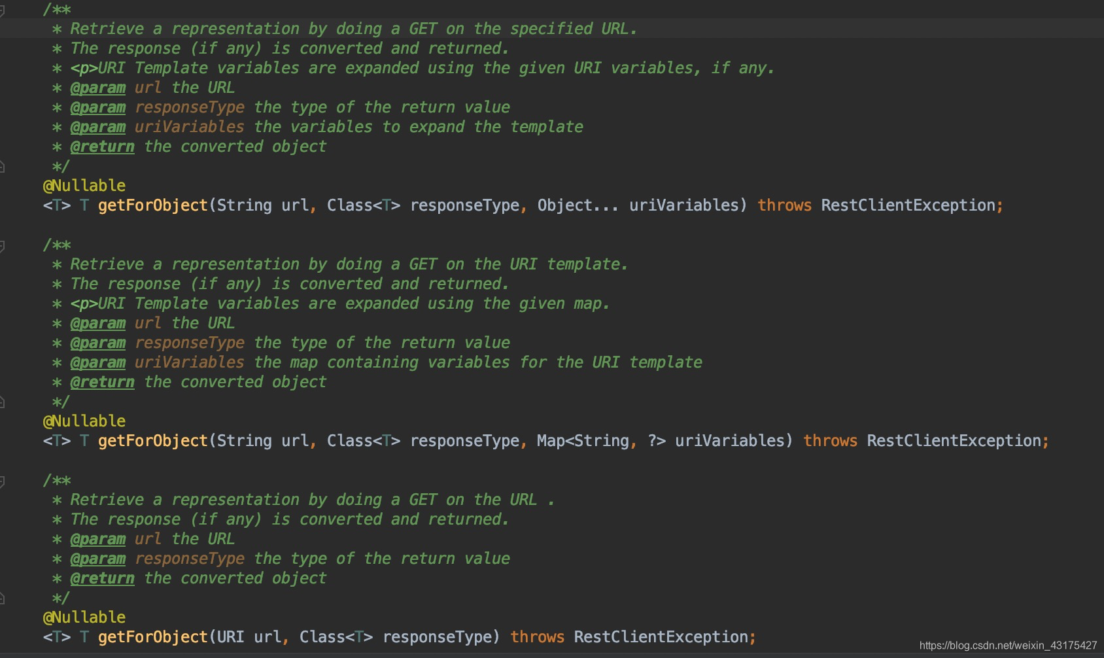Click the line ending 'GET on the URL .'
The height and width of the screenshot is (658, 1104).
pos(303,500)
